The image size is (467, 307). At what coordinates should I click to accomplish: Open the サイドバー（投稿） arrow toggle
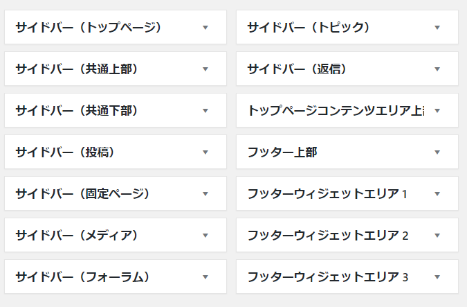(205, 152)
